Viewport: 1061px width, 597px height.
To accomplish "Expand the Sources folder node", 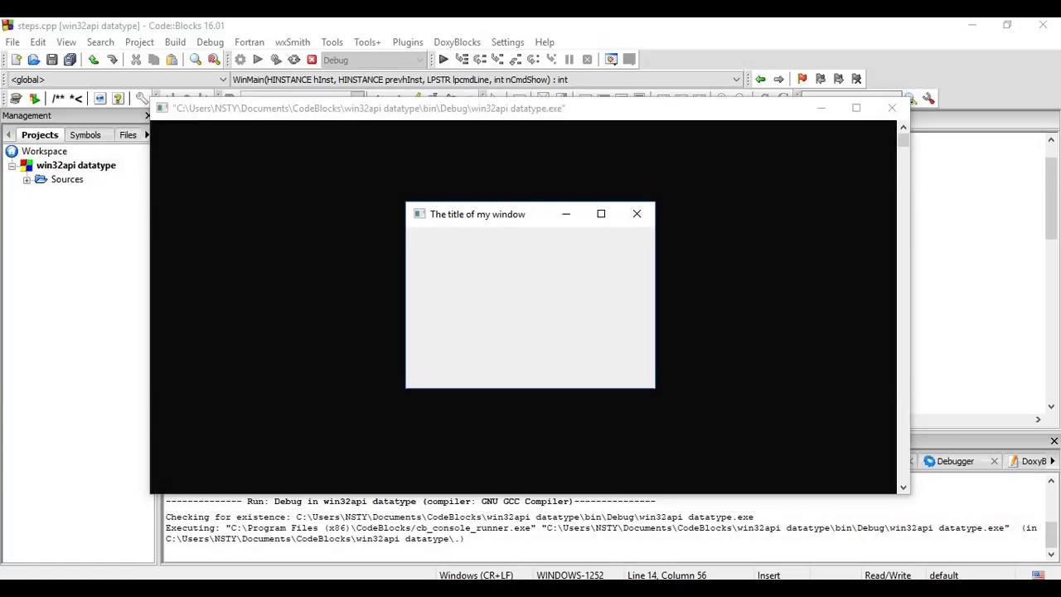I will (x=27, y=180).
